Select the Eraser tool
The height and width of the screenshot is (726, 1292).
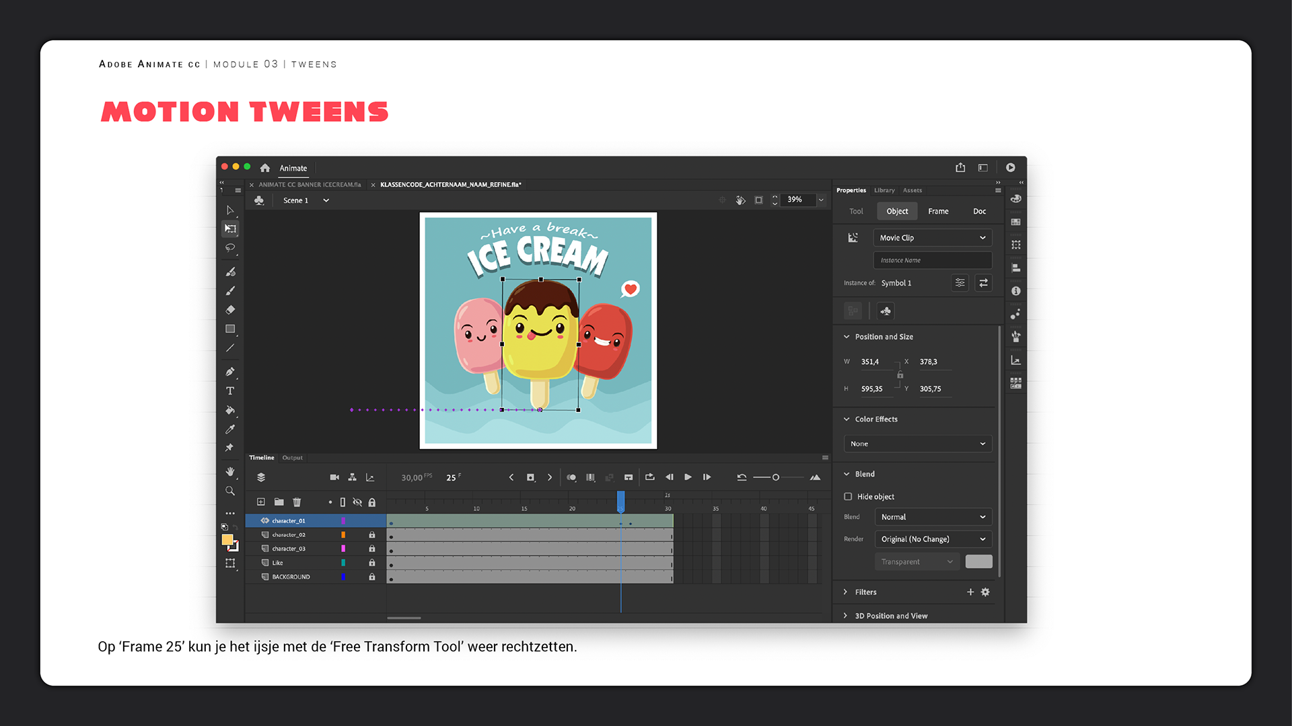point(230,310)
